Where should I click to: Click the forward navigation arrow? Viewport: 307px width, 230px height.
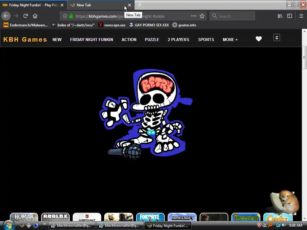point(16,16)
